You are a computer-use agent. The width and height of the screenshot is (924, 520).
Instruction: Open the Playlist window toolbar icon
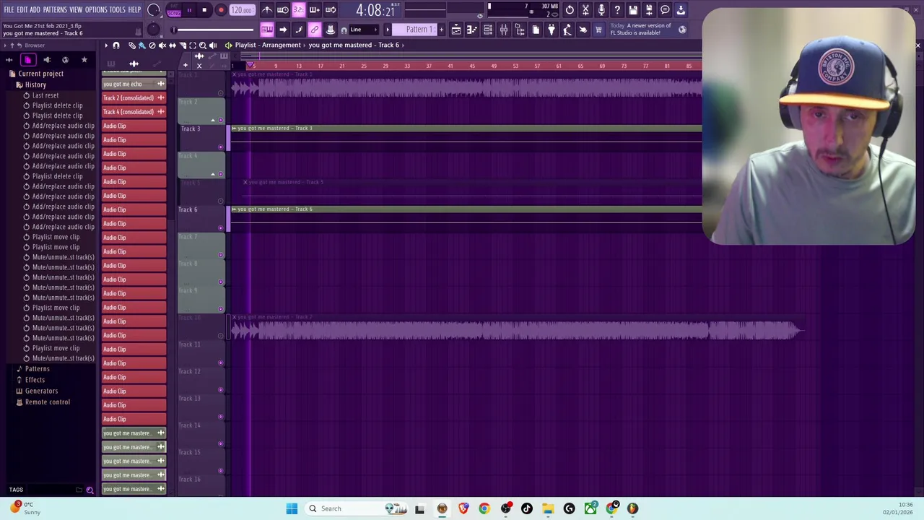[456, 30]
